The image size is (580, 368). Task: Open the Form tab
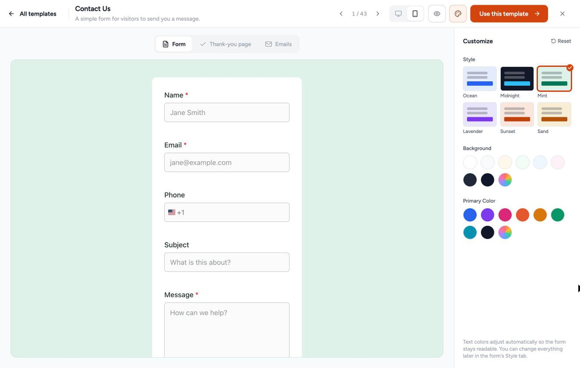pyautogui.click(x=174, y=44)
